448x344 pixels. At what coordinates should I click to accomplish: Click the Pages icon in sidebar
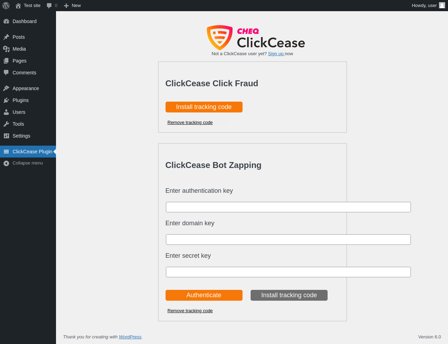click(x=6, y=61)
